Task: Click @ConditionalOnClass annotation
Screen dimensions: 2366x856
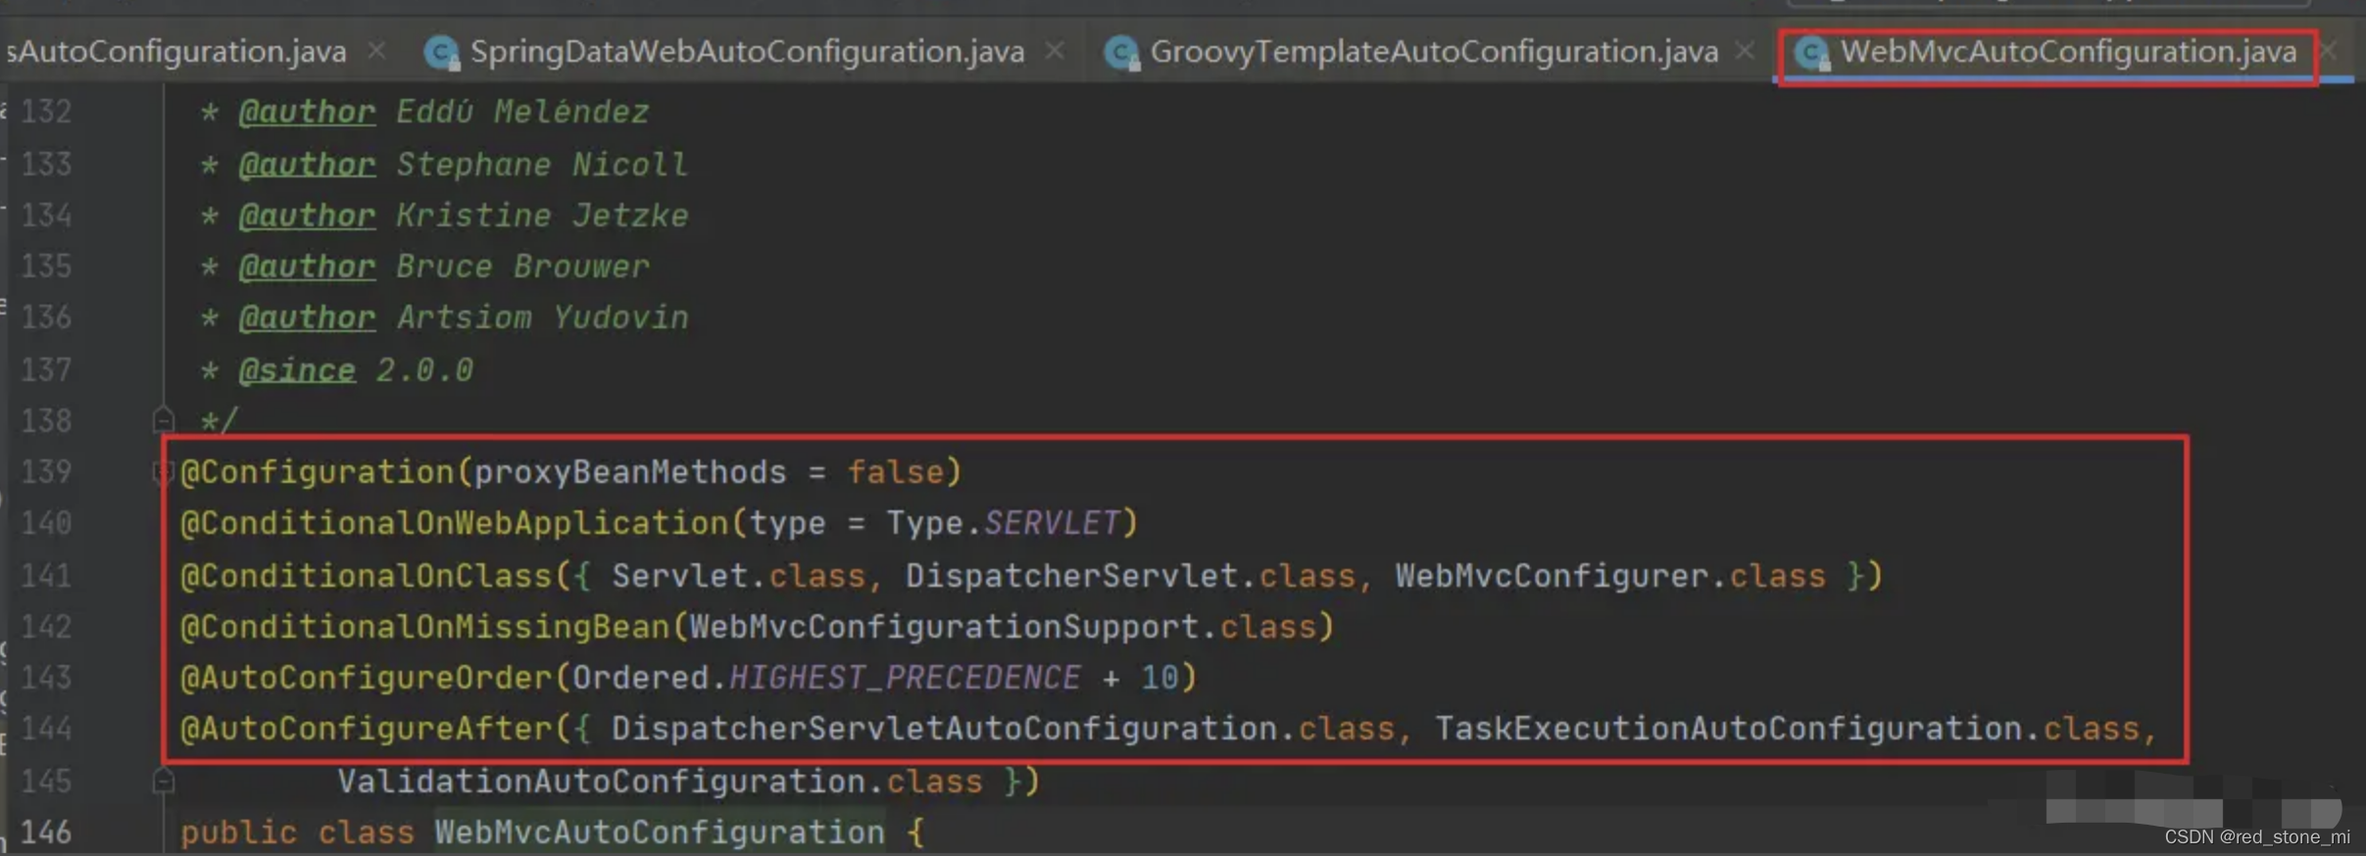Action: tap(367, 576)
